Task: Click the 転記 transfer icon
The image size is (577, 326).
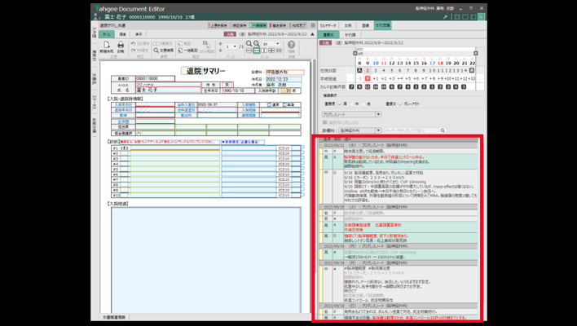Action: click(181, 43)
